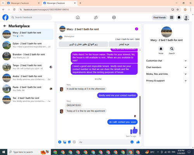Open tab search dropdown arrow in Chrome
This screenshot has height=155, width=194.
(x=3, y=3)
